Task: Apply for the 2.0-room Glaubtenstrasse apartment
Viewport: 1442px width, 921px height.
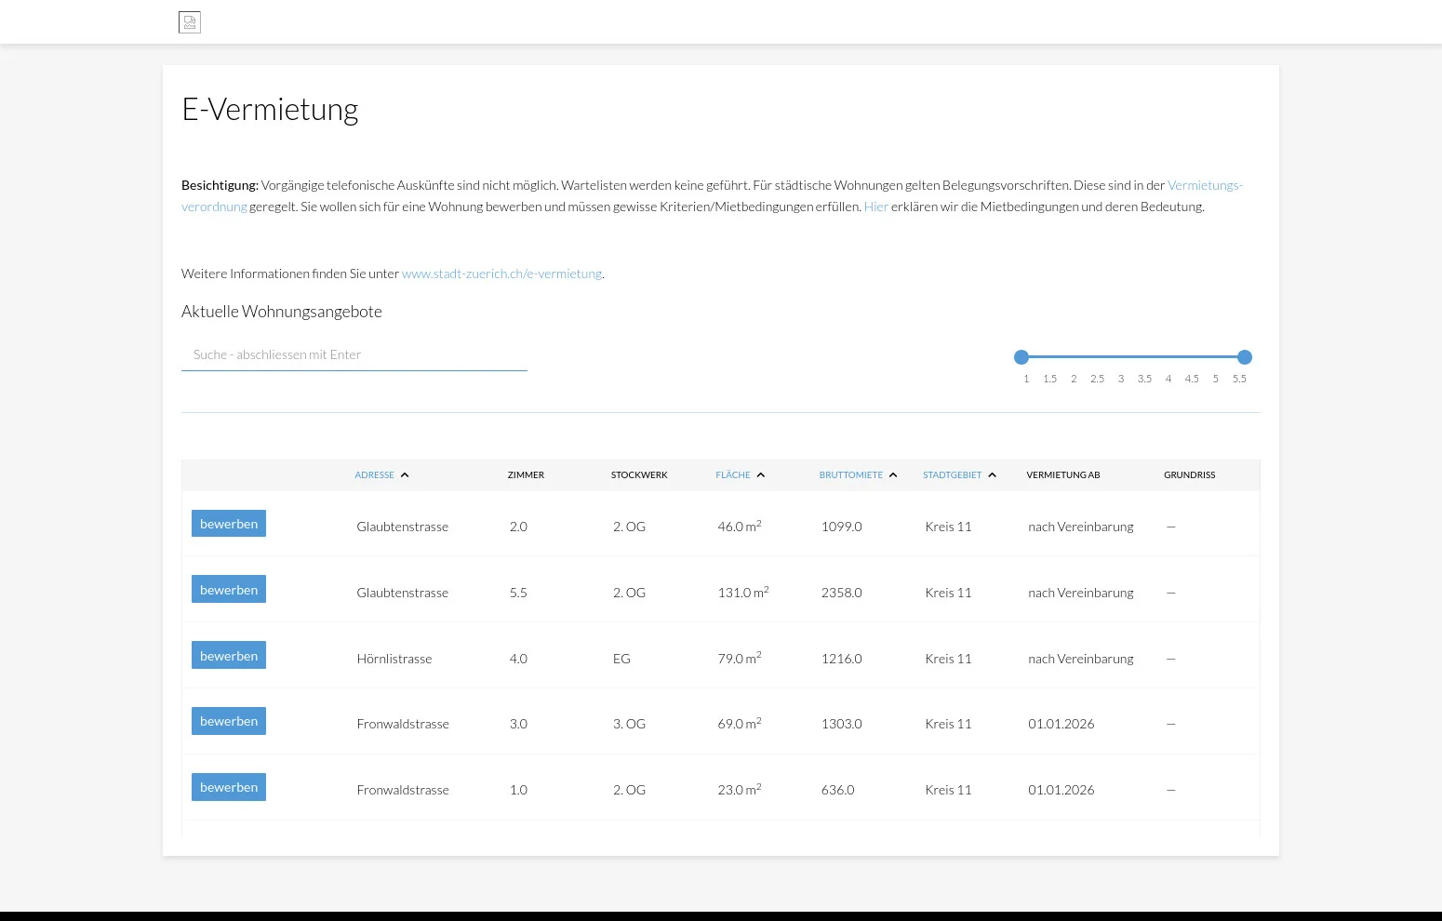Action: 229,524
